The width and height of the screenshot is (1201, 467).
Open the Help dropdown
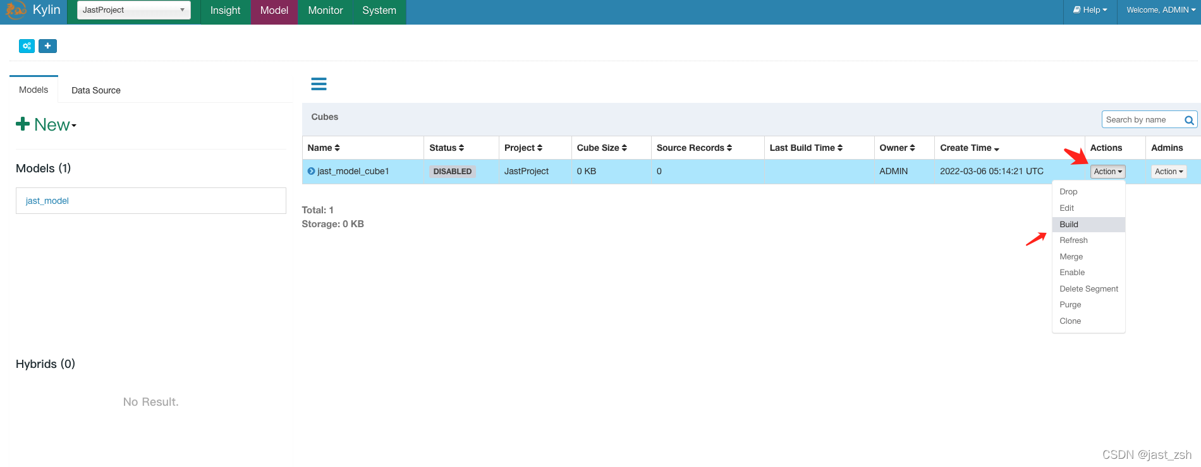pos(1090,10)
